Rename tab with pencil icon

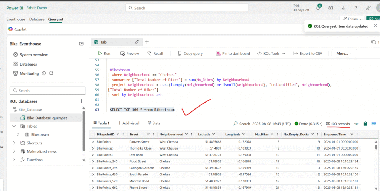[x=137, y=42]
